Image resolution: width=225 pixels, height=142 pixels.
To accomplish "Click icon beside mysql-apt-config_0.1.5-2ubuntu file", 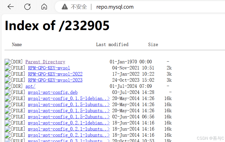I will pyautogui.click(x=8, y=117).
